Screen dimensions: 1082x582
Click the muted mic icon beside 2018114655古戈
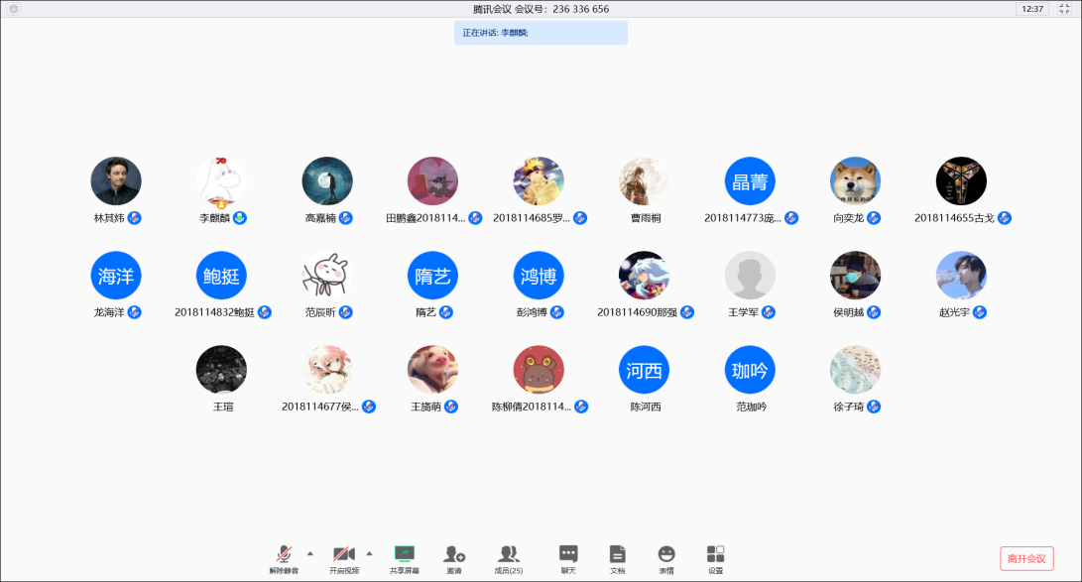pyautogui.click(x=1005, y=218)
